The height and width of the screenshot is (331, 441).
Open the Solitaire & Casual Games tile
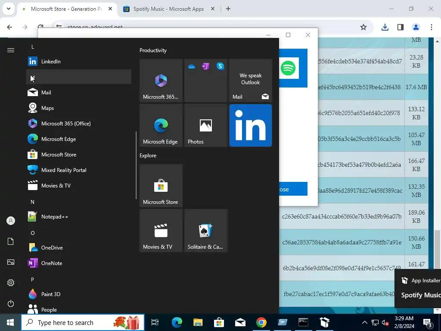pyautogui.click(x=206, y=230)
